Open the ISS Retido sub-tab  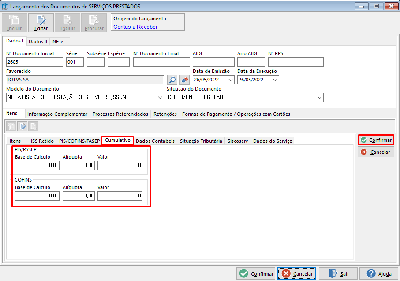point(42,141)
